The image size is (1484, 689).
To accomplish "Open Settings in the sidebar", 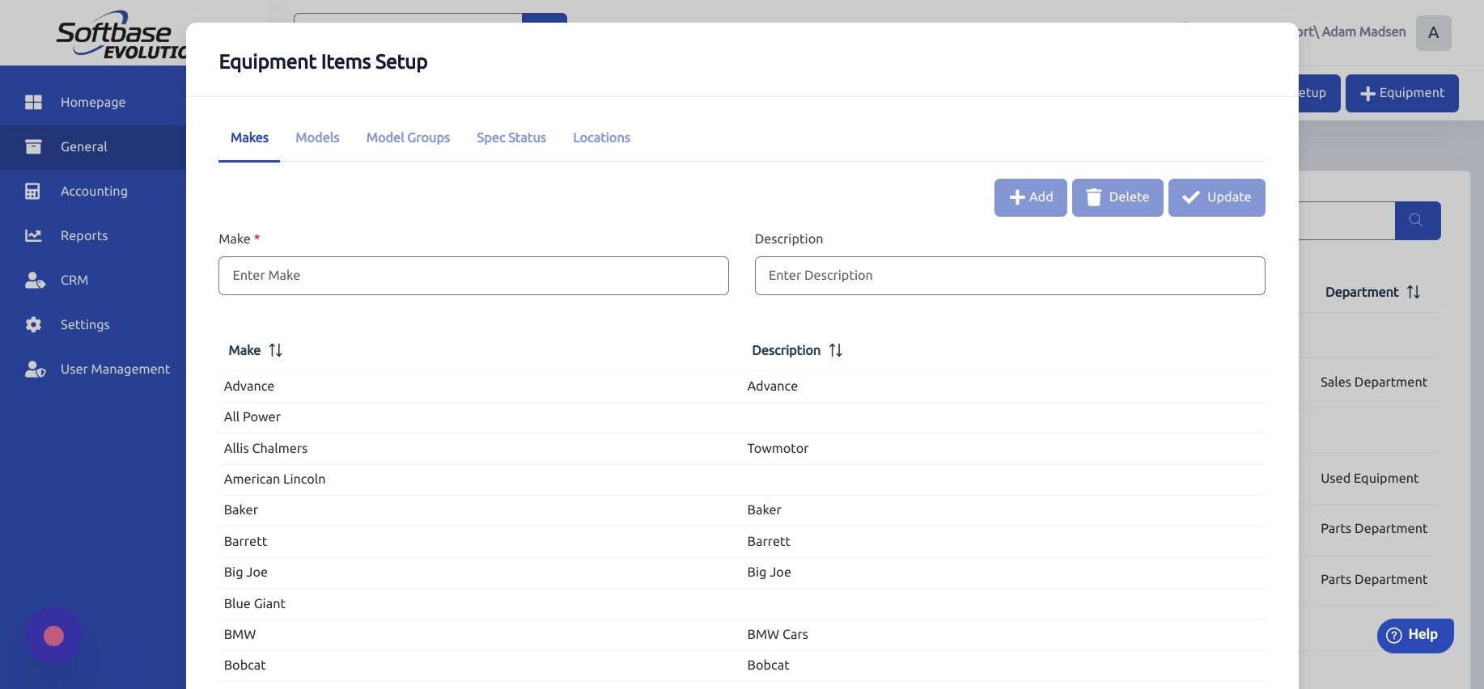I will click(93, 324).
